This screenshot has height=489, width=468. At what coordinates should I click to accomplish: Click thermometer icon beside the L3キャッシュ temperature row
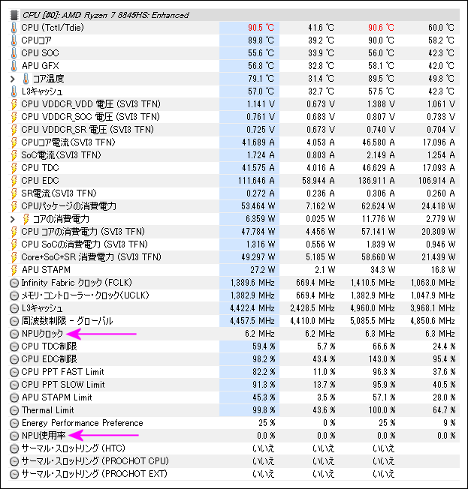(14, 91)
